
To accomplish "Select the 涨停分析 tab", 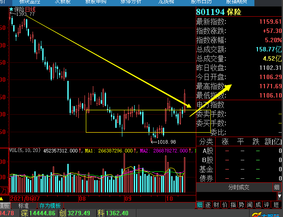I will click(131, 2).
